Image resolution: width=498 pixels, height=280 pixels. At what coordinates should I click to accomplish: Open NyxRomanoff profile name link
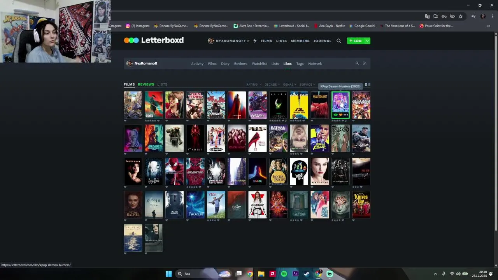[146, 63]
